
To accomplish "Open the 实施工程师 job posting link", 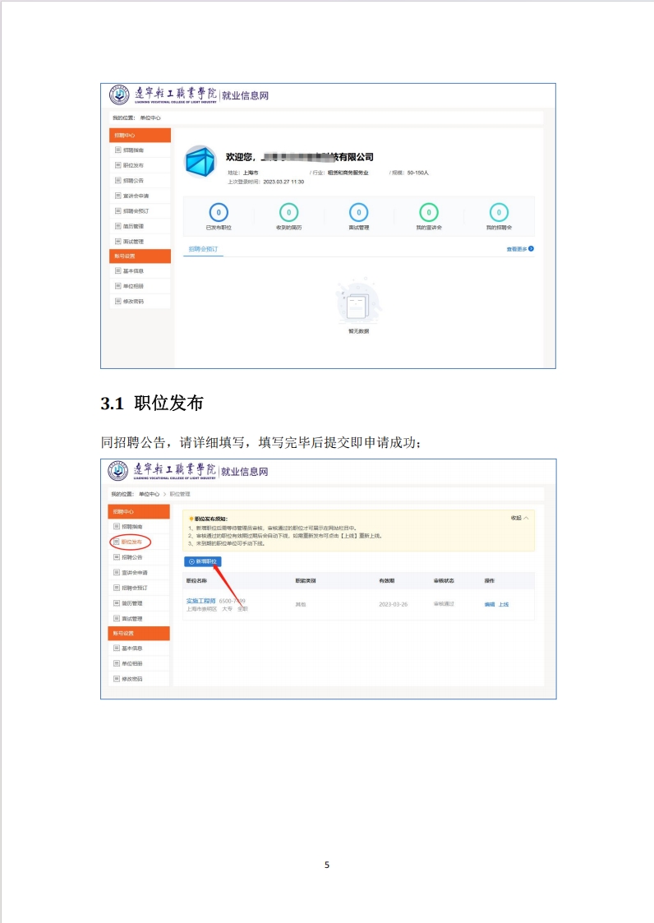I will 200,601.
